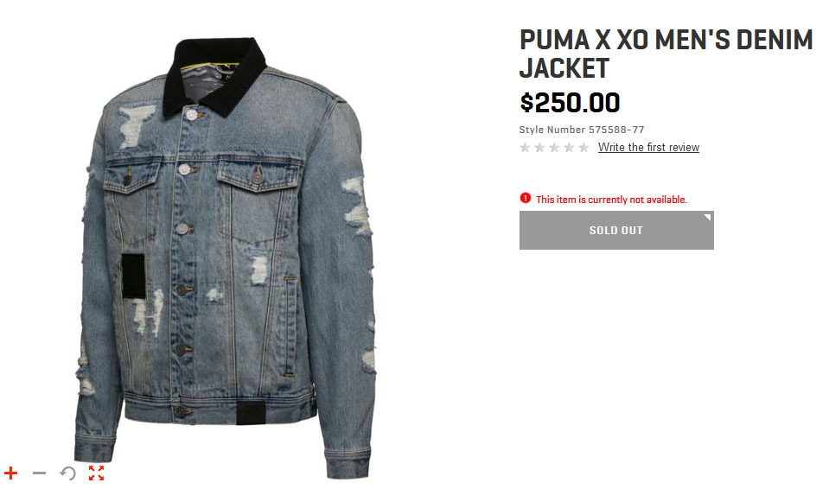Zoom out with the grey minus icon
The width and height of the screenshot is (829, 489).
coord(39,473)
